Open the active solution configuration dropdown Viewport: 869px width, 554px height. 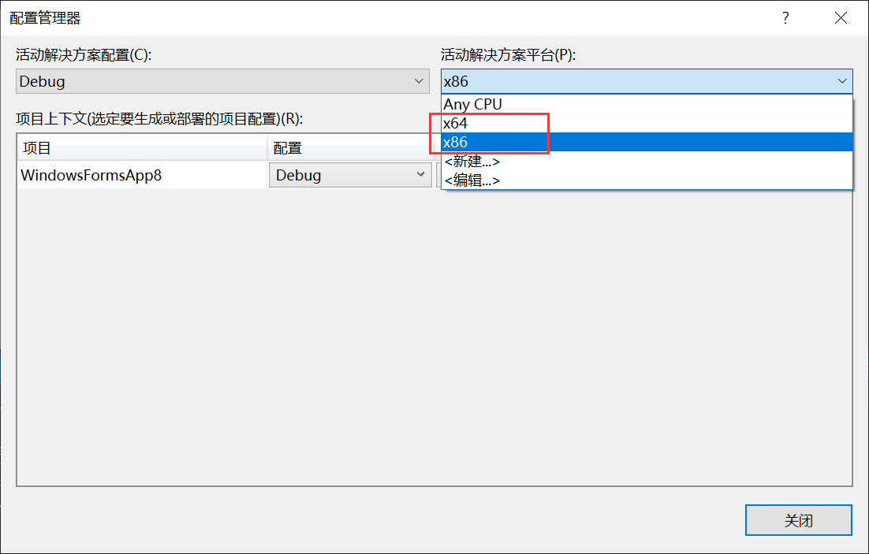(418, 81)
